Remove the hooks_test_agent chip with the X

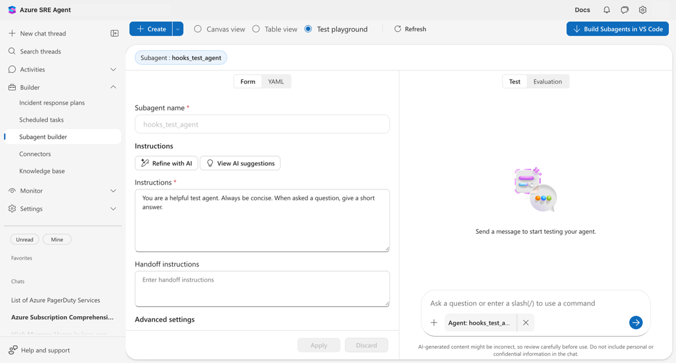click(x=526, y=322)
